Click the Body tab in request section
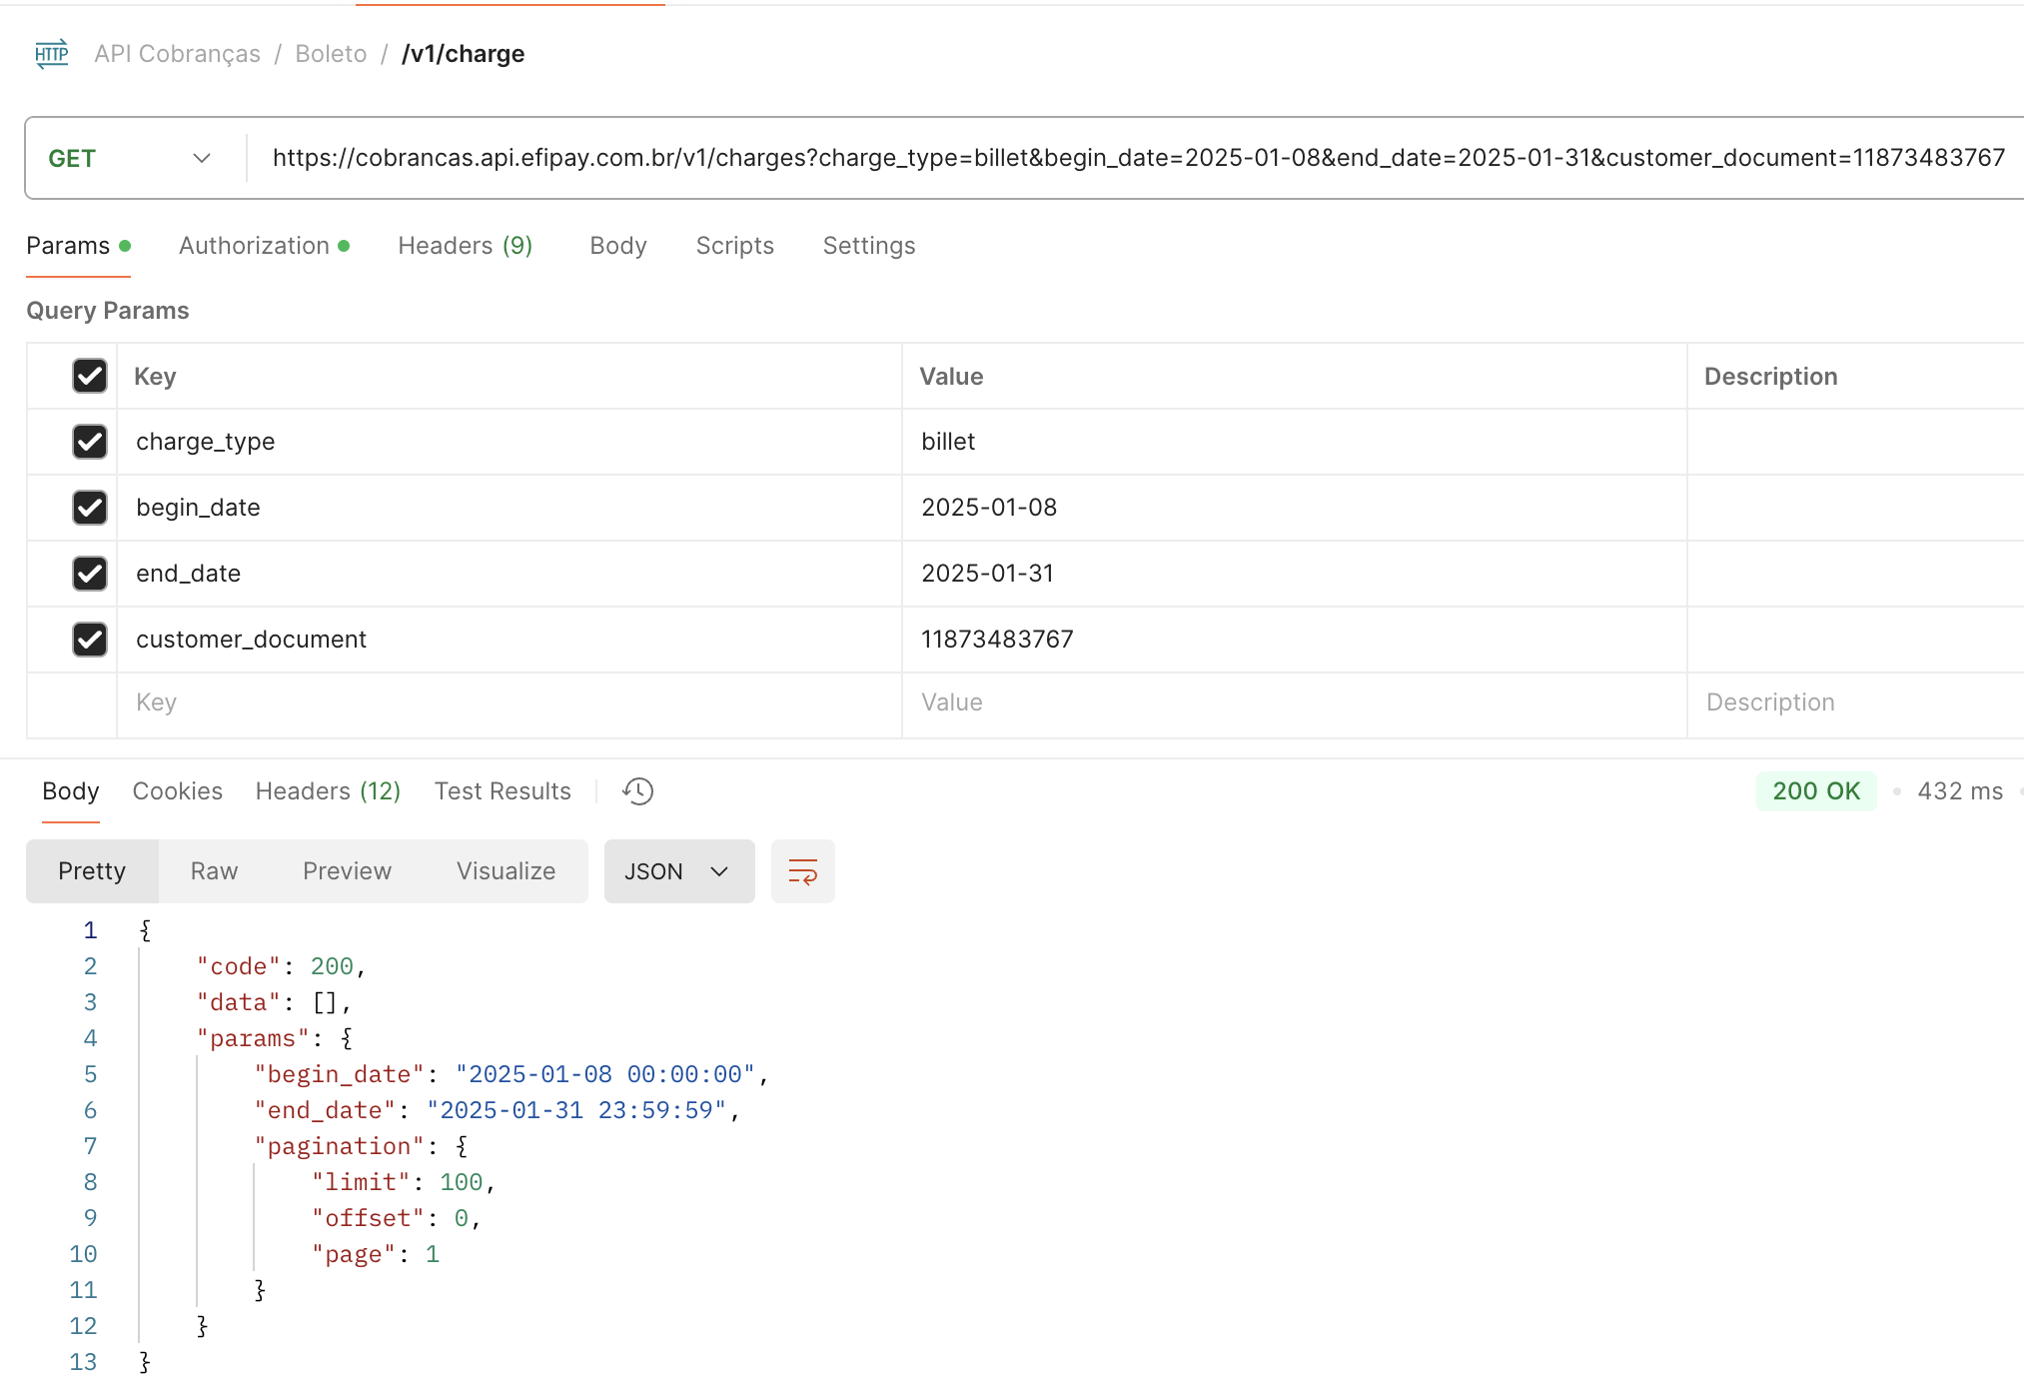The image size is (2024, 1387). click(x=618, y=246)
